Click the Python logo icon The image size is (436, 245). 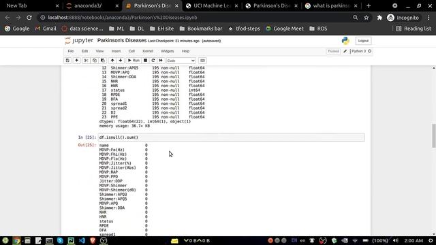point(345,41)
